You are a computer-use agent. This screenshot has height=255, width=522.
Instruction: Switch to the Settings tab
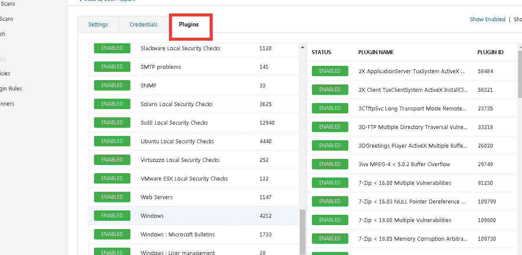[98, 25]
